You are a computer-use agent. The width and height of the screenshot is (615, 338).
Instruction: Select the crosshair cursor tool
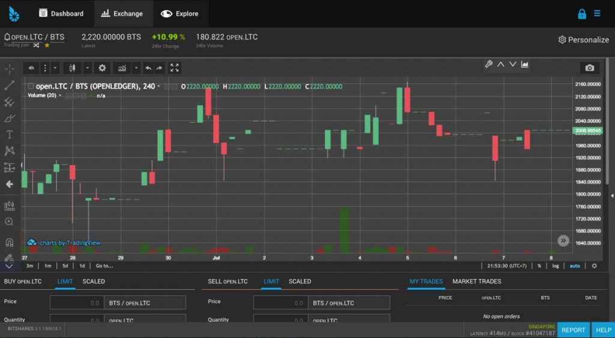(x=10, y=68)
